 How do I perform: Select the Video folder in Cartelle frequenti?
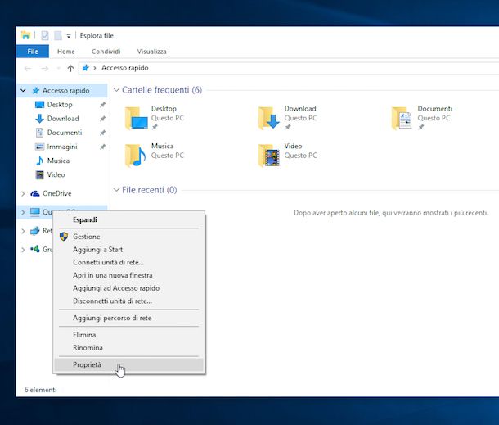click(x=288, y=155)
